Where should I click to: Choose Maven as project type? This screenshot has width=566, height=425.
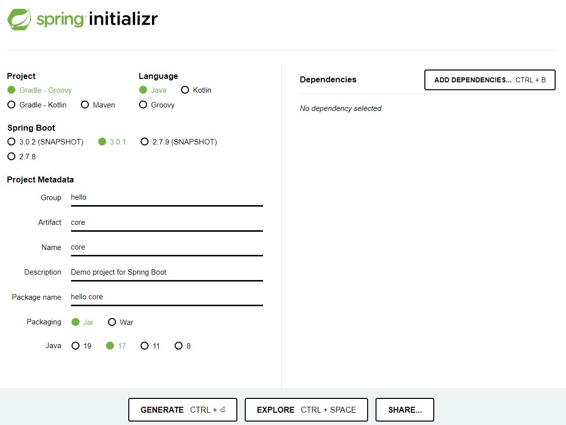pyautogui.click(x=98, y=105)
